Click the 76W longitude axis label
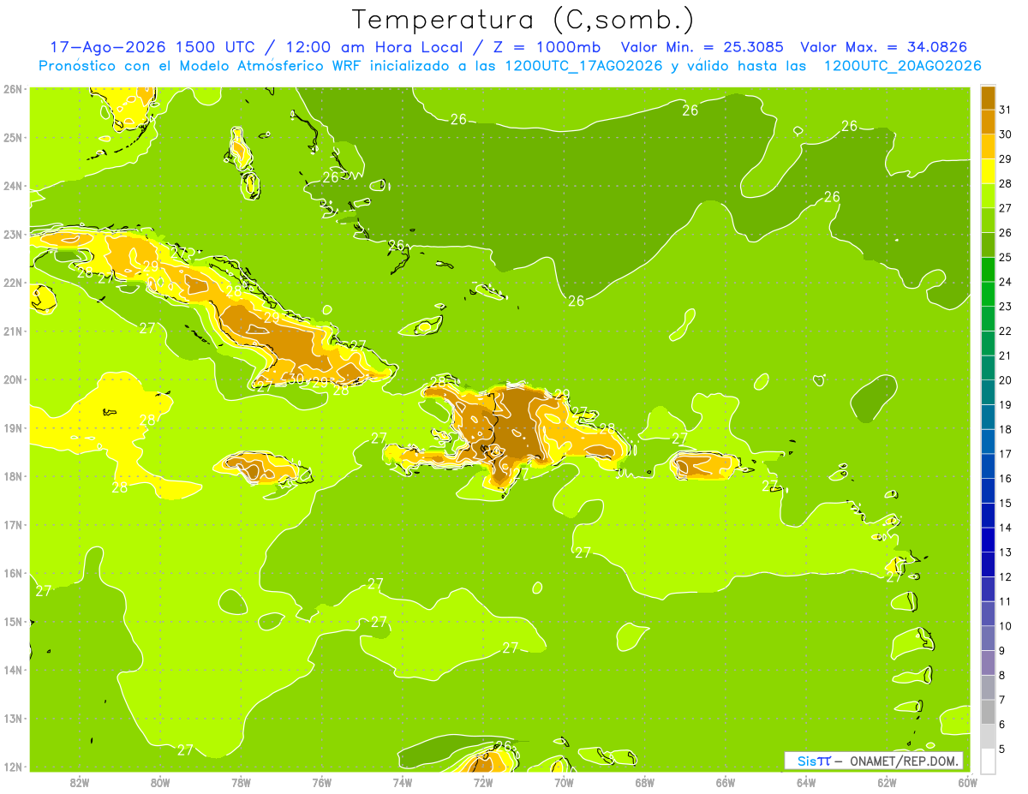 tap(321, 782)
